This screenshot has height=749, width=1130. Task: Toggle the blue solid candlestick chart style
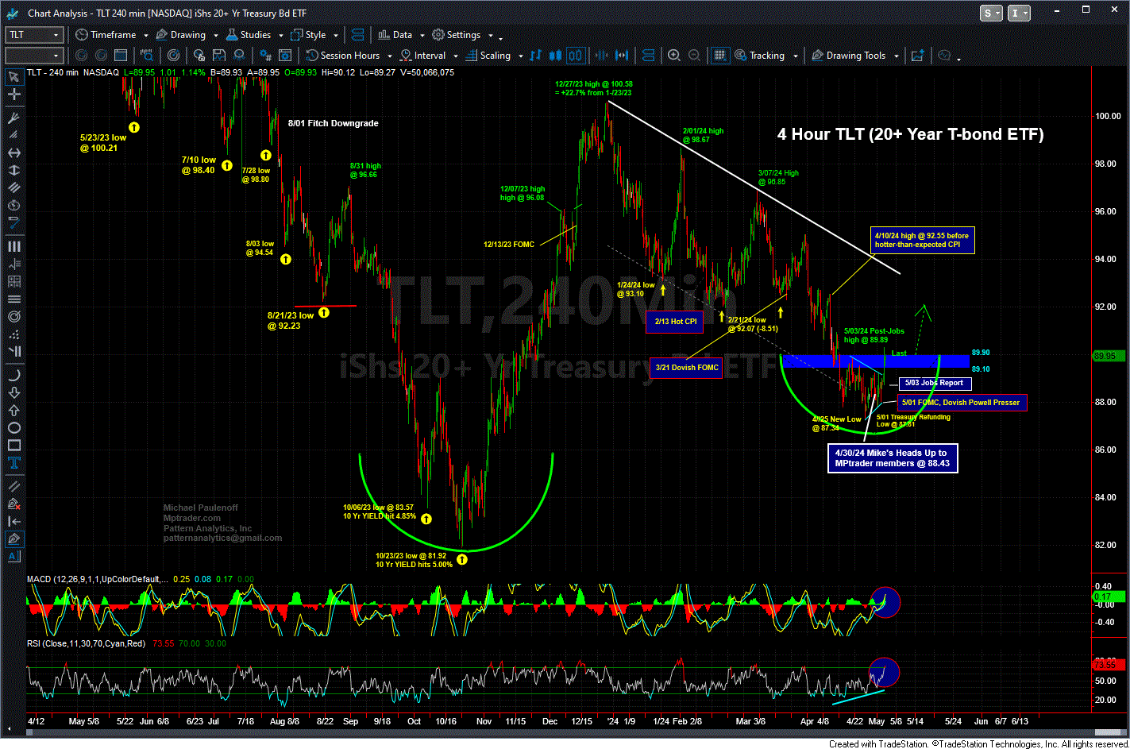pyautogui.click(x=557, y=56)
